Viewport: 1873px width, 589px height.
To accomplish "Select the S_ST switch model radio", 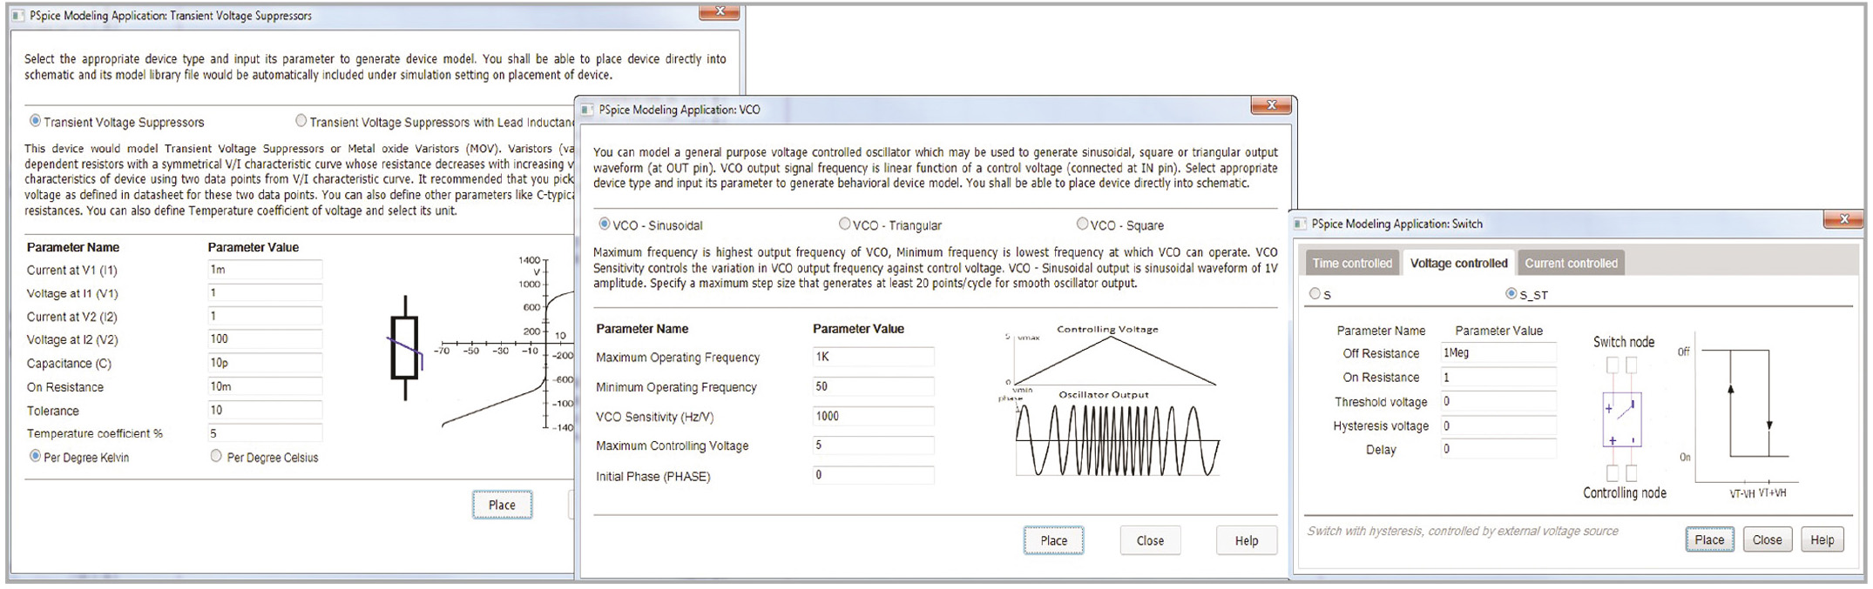I will [x=1511, y=294].
